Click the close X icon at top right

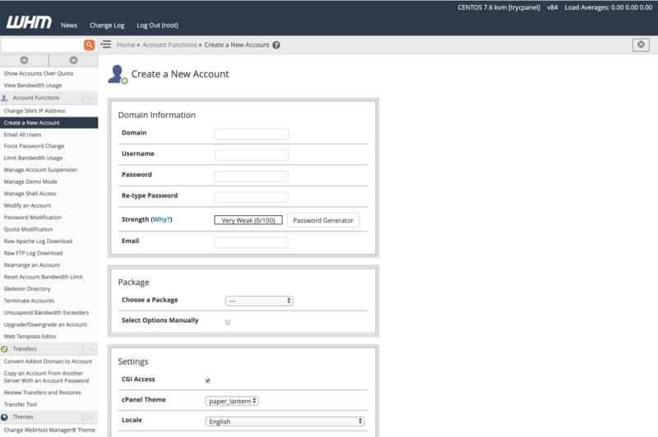click(x=641, y=44)
